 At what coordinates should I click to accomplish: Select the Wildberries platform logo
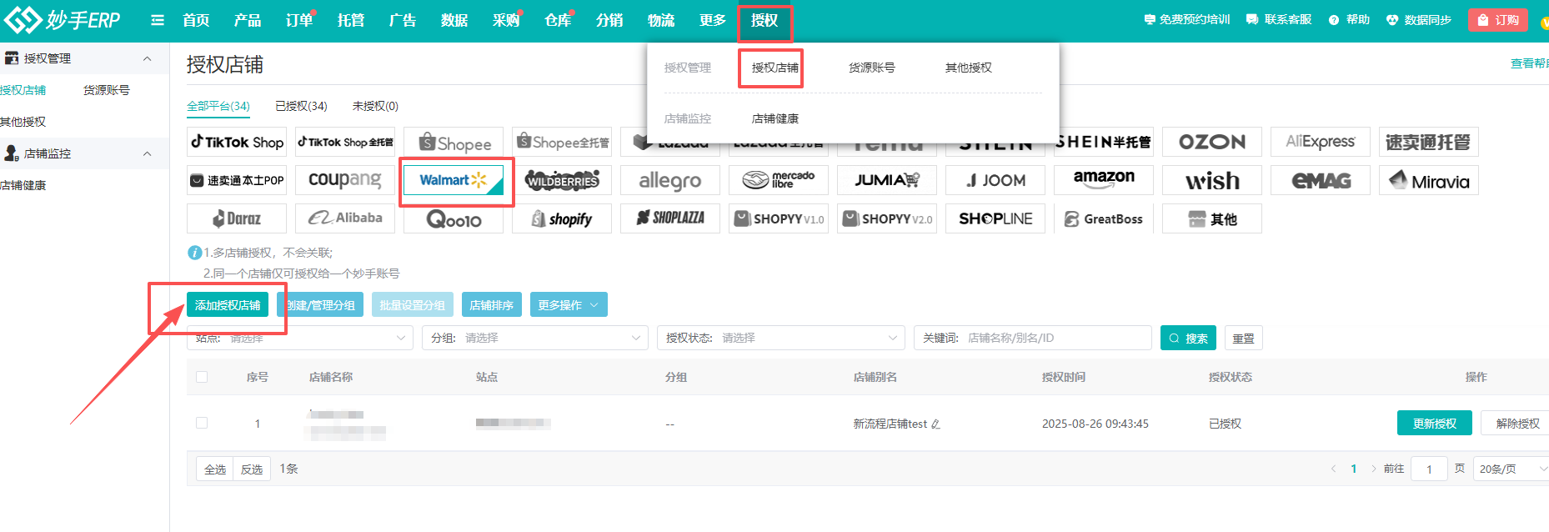pos(562,180)
